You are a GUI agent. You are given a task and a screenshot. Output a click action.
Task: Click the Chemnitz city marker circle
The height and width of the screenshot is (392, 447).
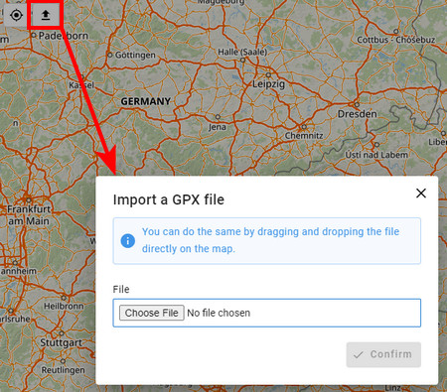coord(304,127)
